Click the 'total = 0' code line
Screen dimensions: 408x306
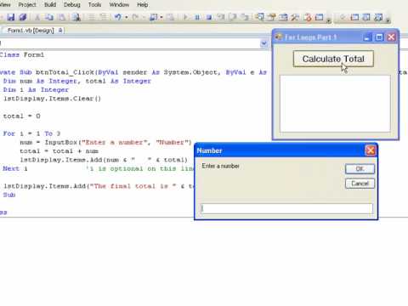coord(21,116)
